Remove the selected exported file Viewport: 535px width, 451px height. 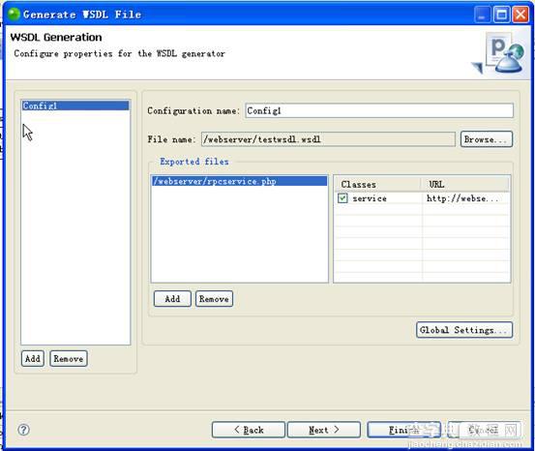coord(214,299)
